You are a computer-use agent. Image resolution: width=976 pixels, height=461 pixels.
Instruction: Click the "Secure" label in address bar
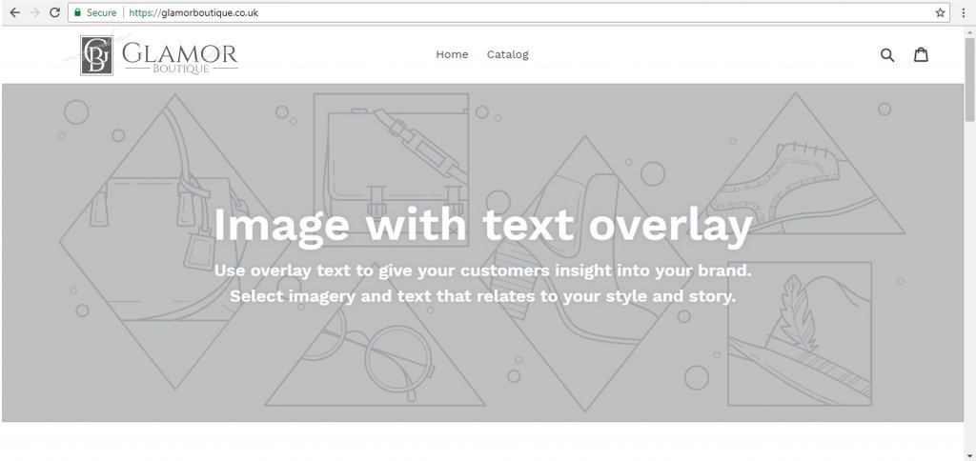coord(101,12)
